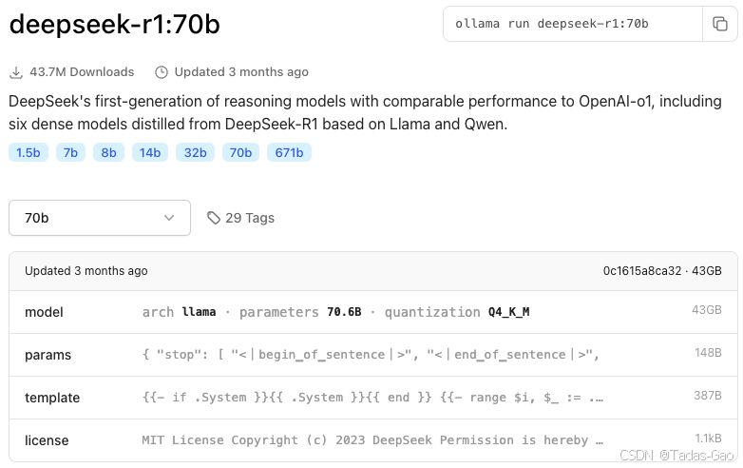
Task: Click the deepseek-r1:70b page title
Action: click(115, 24)
